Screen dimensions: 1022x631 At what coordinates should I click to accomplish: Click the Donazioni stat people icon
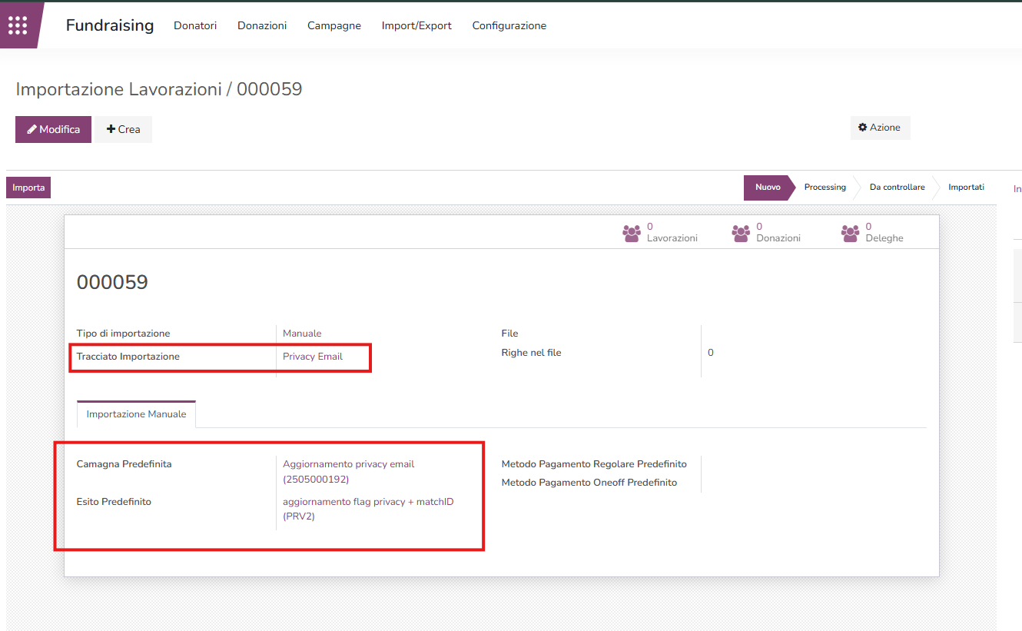coord(741,233)
